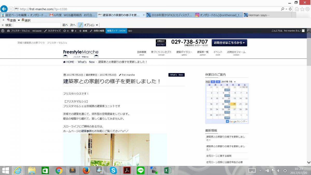Open the browser home icon
This screenshot has width=311, height=175.
[297, 9]
